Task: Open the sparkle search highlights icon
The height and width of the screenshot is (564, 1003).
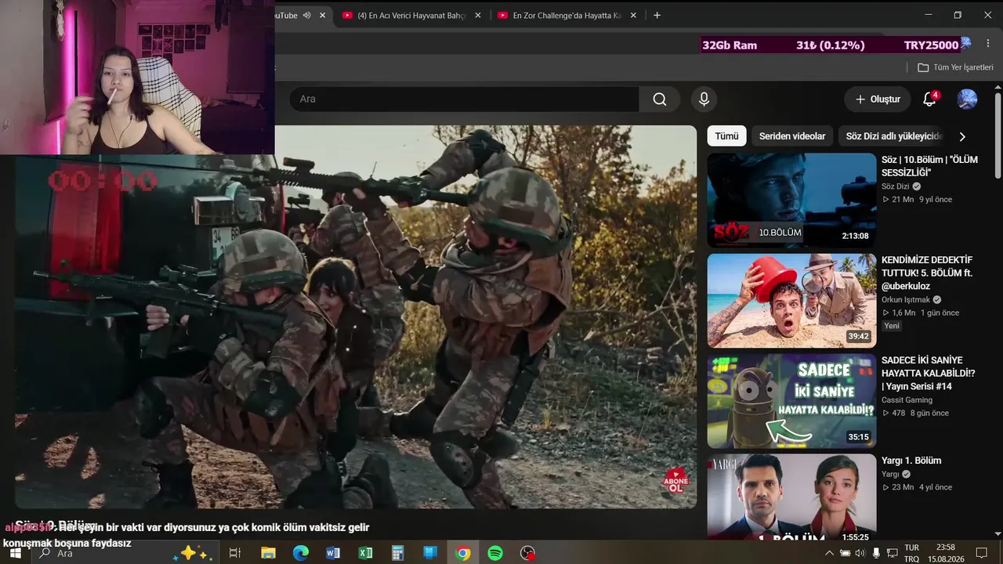Action: pyautogui.click(x=193, y=553)
